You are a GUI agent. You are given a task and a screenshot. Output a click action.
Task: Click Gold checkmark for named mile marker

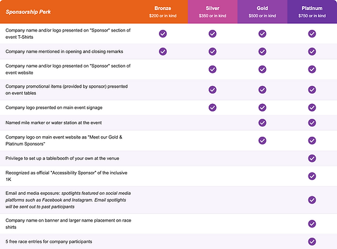[x=262, y=122]
